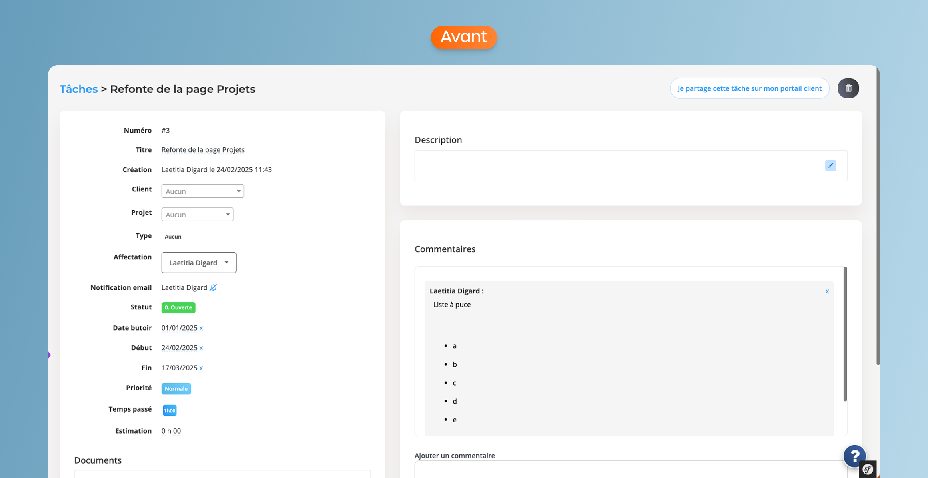Share this task on the client portal
Viewport: 928px width, 478px height.
tap(749, 88)
